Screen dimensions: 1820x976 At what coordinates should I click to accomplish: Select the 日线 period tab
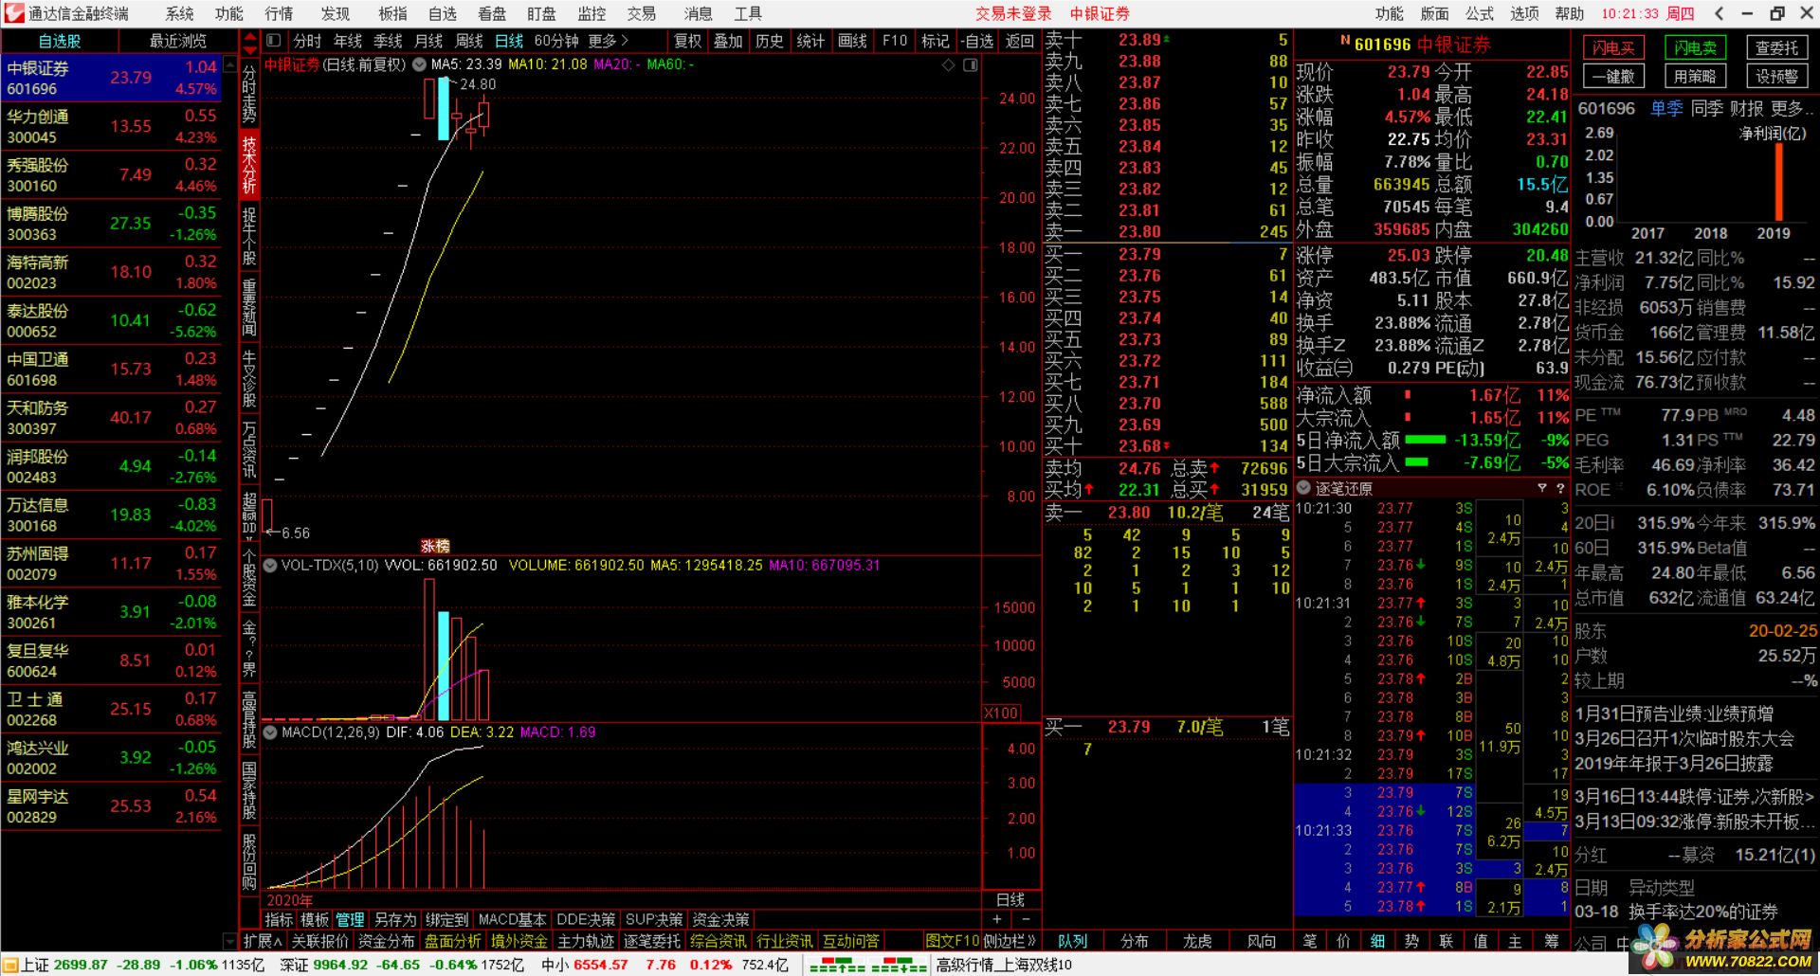point(509,41)
